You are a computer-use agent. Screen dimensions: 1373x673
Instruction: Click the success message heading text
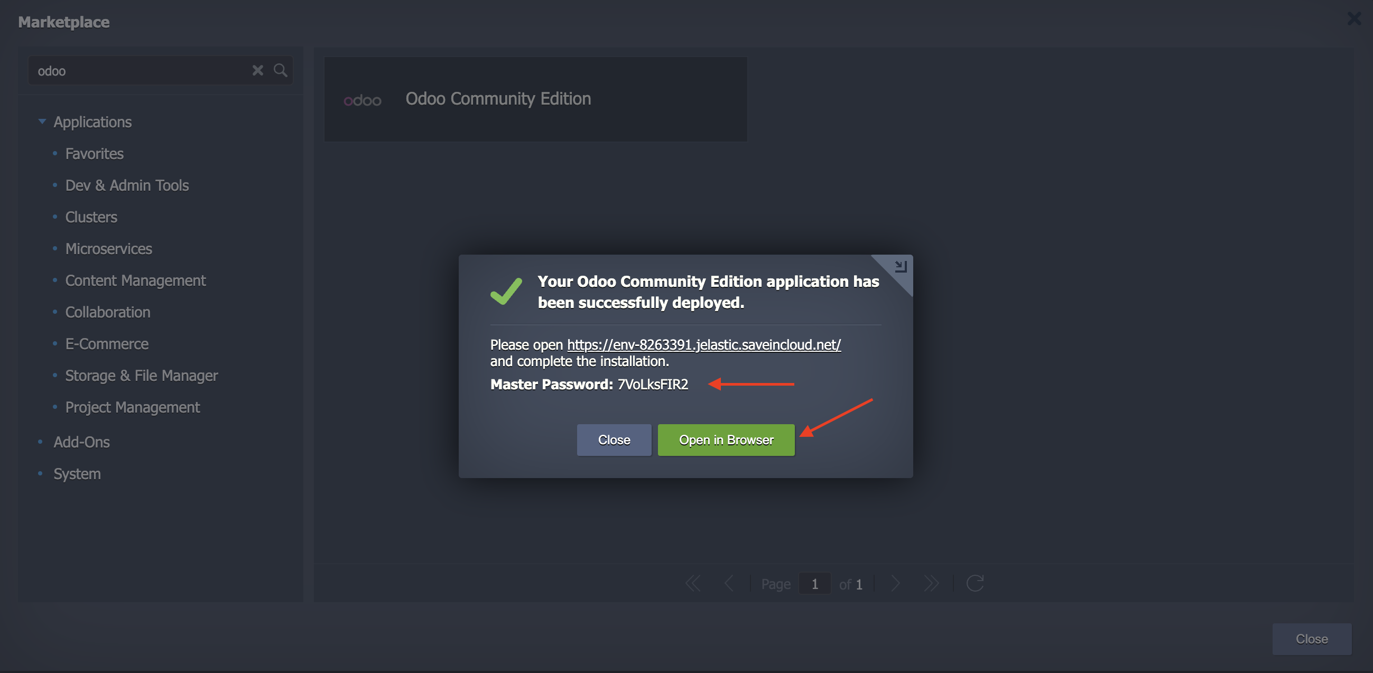pos(708,292)
